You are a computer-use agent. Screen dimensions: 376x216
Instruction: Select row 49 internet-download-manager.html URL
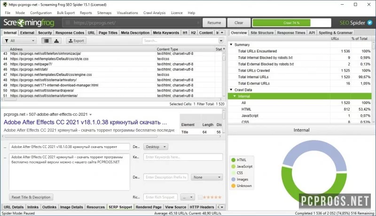click(54, 85)
